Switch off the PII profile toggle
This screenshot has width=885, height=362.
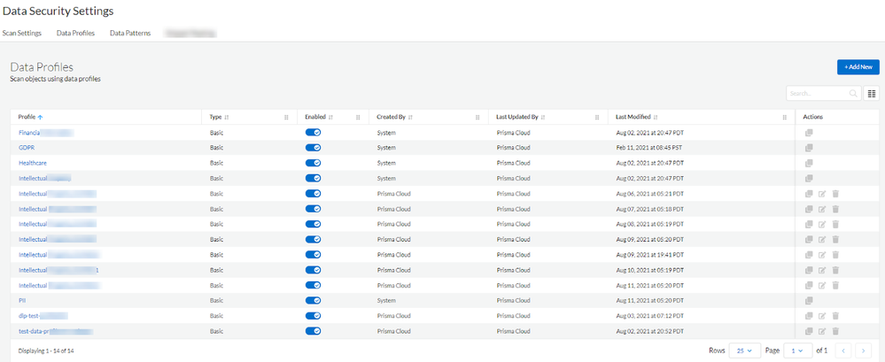click(313, 300)
